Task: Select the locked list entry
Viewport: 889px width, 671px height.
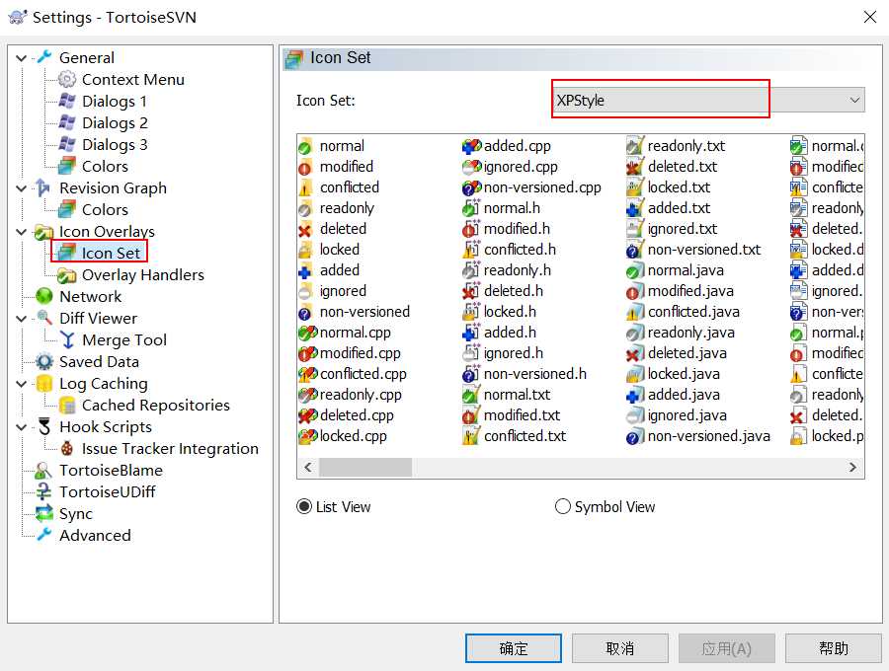Action: pos(339,249)
